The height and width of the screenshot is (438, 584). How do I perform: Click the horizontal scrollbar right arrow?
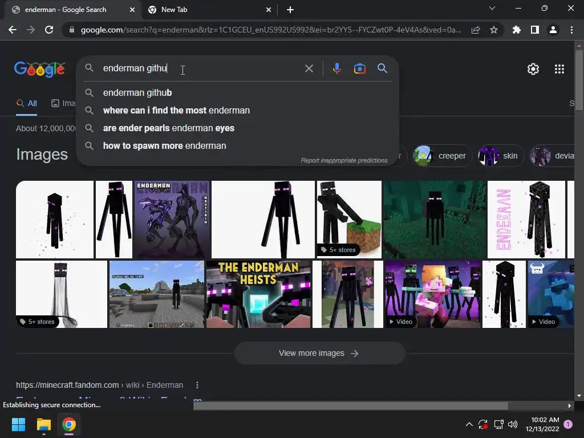[x=569, y=405]
